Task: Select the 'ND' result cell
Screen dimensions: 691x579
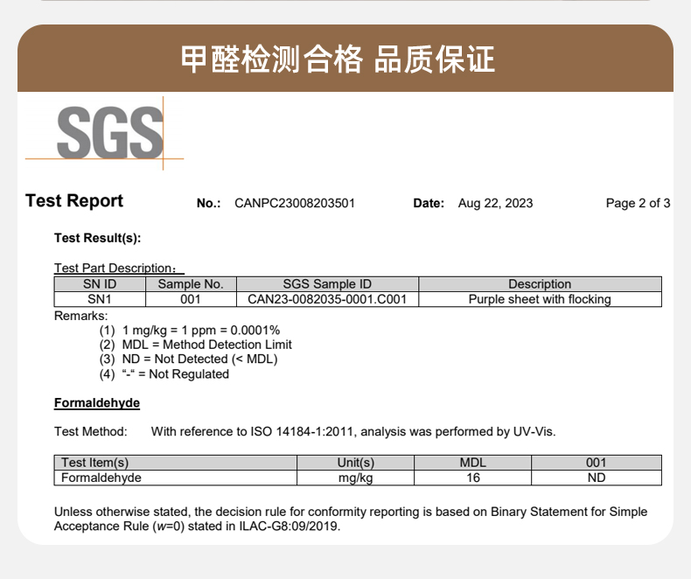Action: (597, 478)
